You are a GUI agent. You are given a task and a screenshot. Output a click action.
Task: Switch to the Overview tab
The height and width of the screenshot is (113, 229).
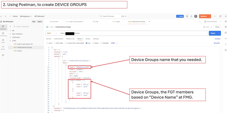(x=54, y=22)
